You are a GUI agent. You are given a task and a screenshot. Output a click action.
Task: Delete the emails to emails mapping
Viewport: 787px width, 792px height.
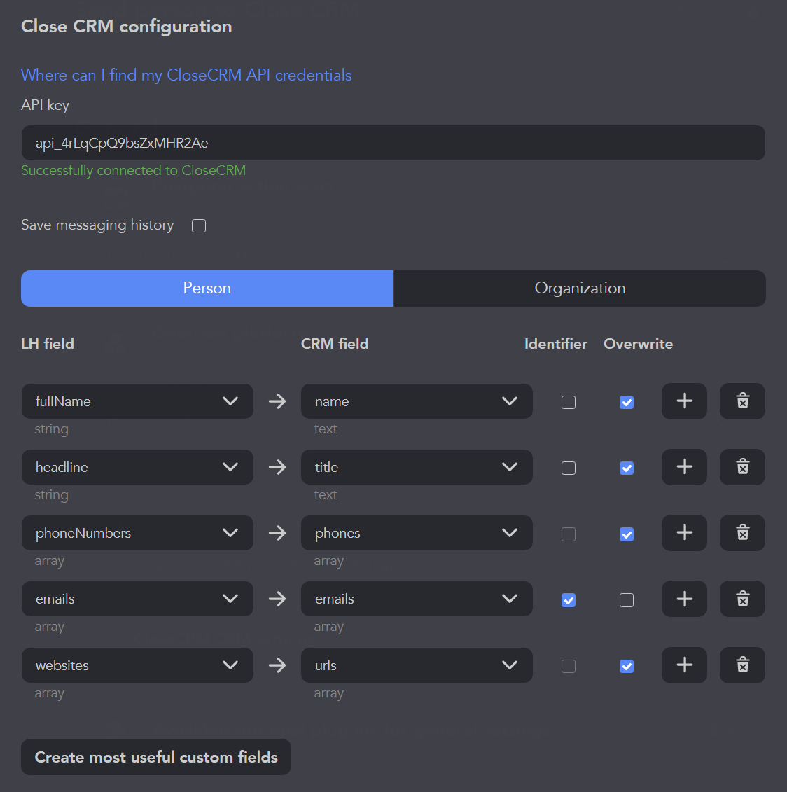click(x=742, y=599)
